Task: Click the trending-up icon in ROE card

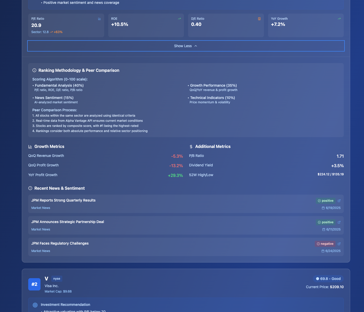Action: (x=179, y=19)
